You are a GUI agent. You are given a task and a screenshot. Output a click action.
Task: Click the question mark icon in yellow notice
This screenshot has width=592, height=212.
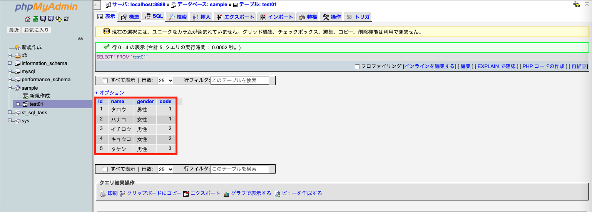click(x=107, y=32)
